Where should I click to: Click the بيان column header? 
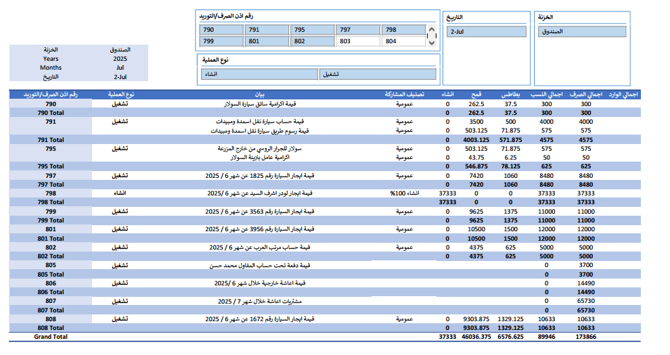tap(260, 94)
